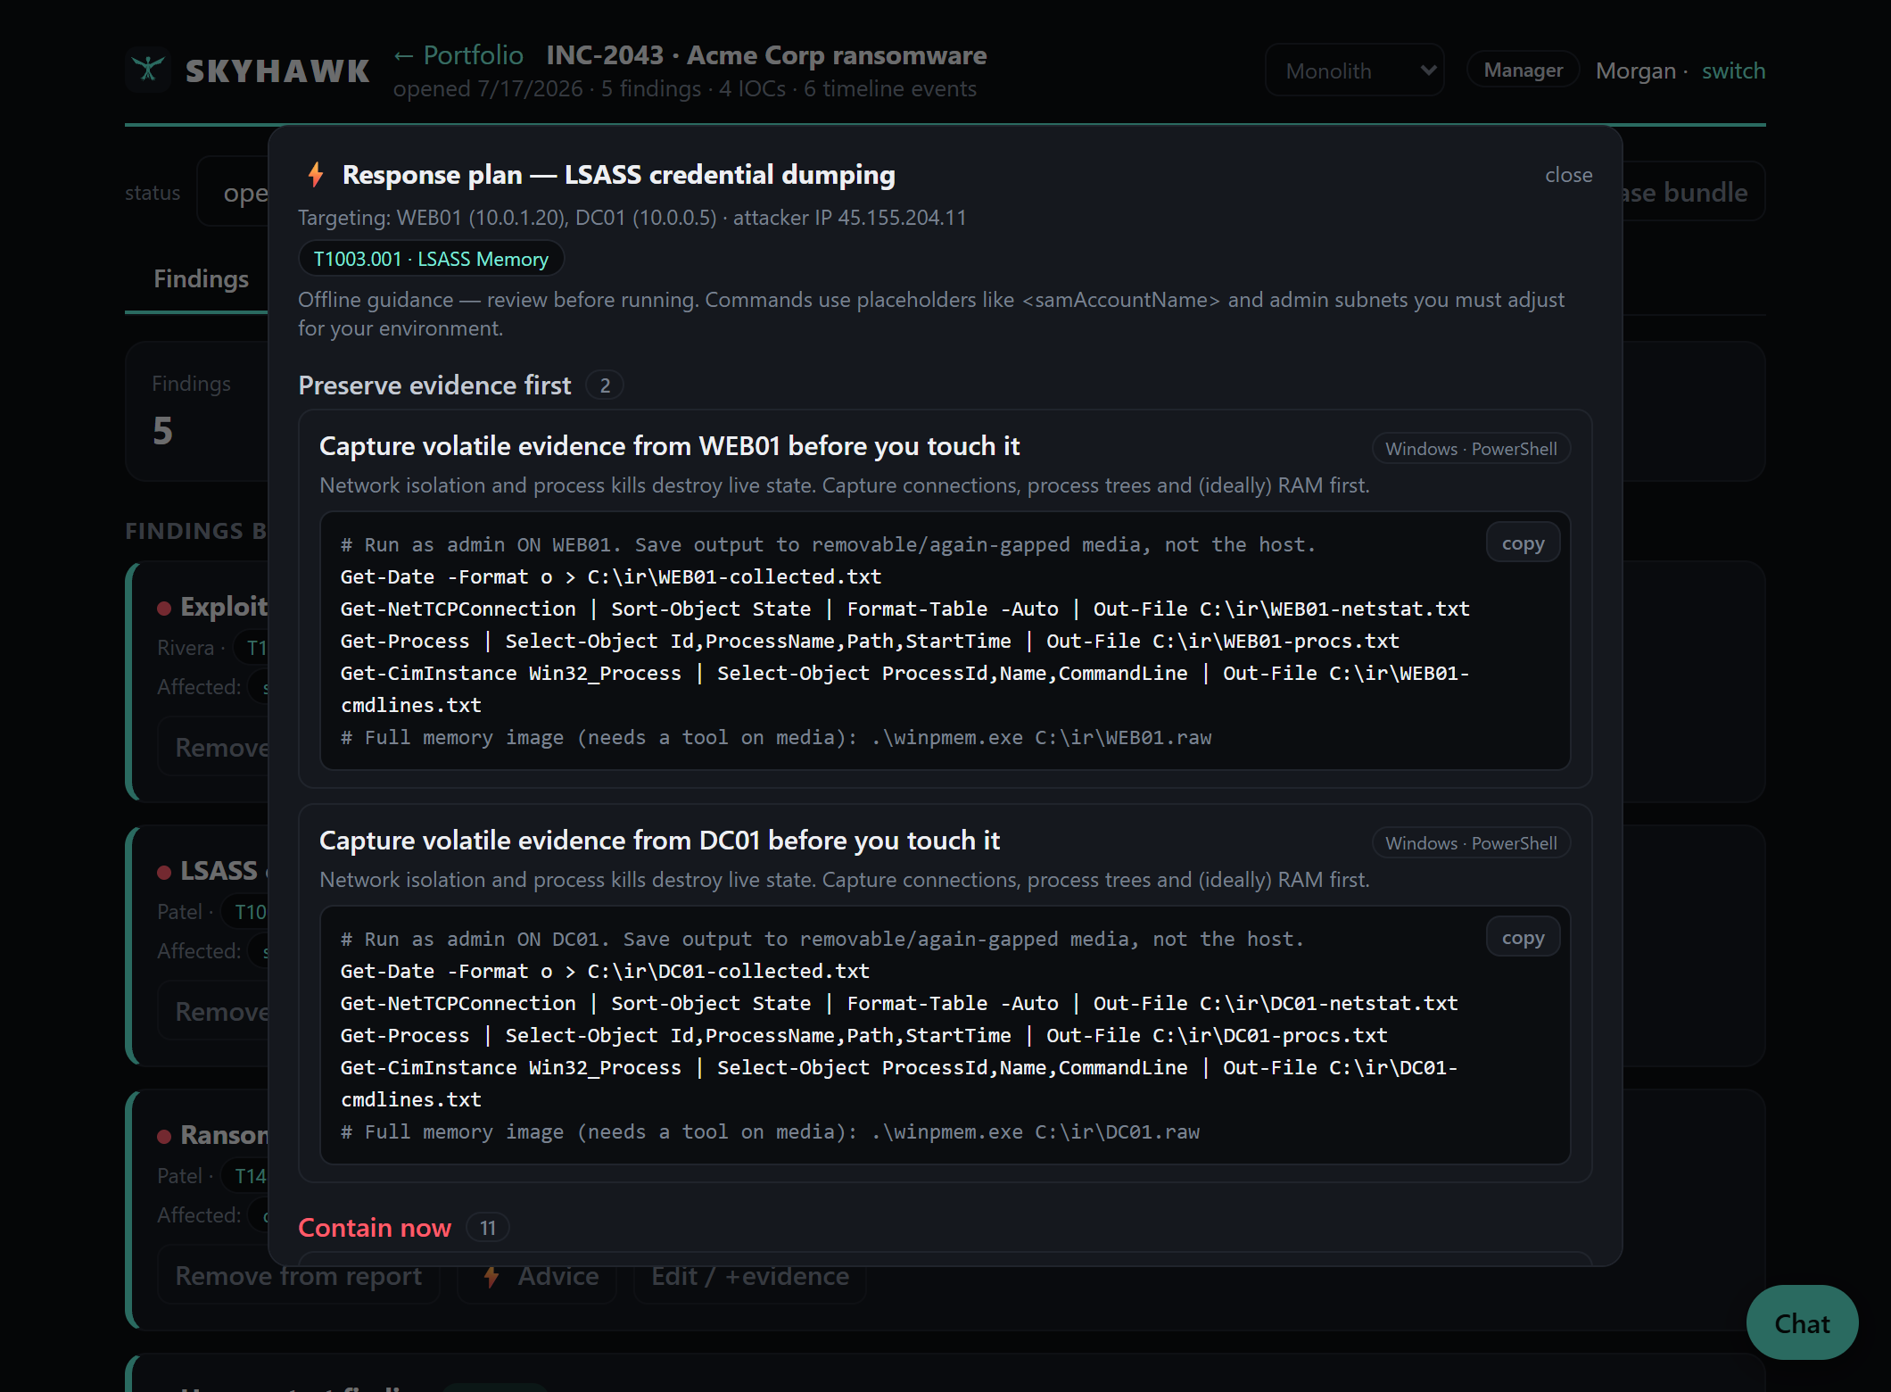
Task: Click the Contain now section heading
Action: [375, 1228]
